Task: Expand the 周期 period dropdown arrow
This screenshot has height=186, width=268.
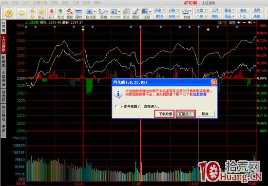Action: click(x=107, y=12)
